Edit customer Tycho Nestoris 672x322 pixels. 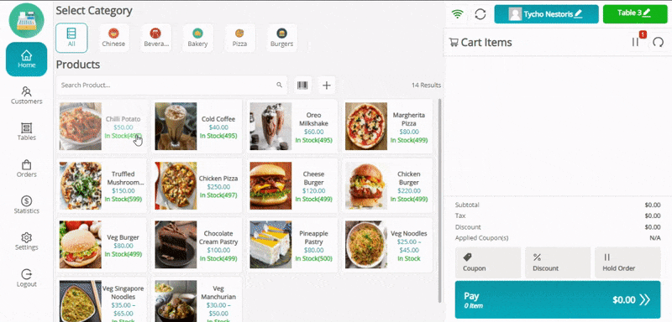pos(546,14)
